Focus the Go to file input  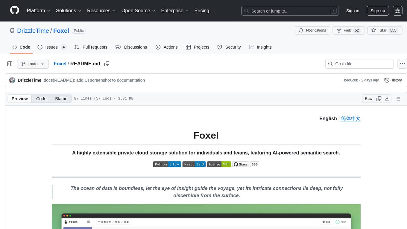coord(359,64)
